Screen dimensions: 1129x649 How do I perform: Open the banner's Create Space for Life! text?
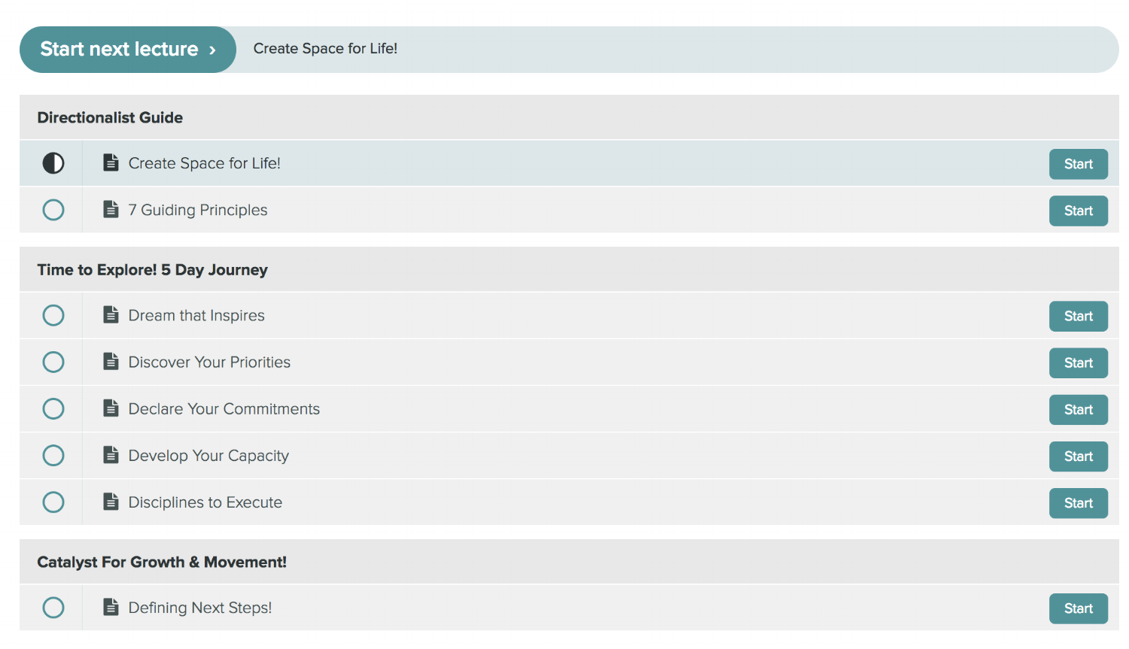[325, 49]
